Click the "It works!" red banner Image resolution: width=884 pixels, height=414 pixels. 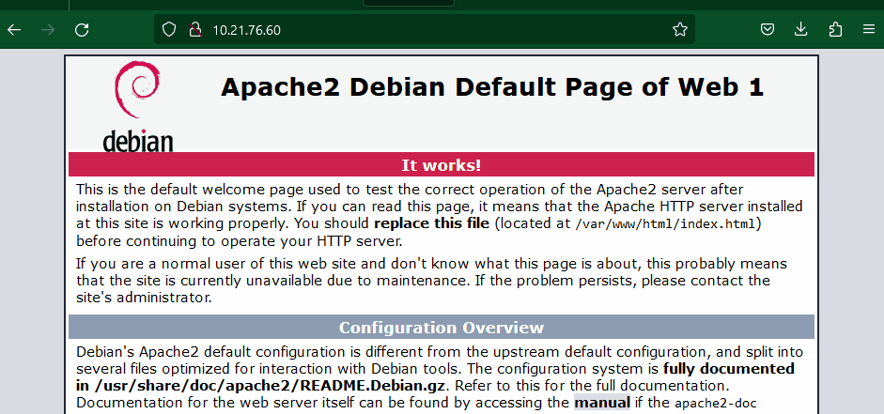point(441,165)
